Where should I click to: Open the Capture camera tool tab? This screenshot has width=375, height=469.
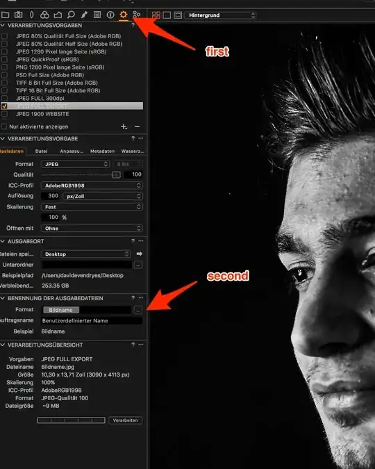click(x=18, y=15)
